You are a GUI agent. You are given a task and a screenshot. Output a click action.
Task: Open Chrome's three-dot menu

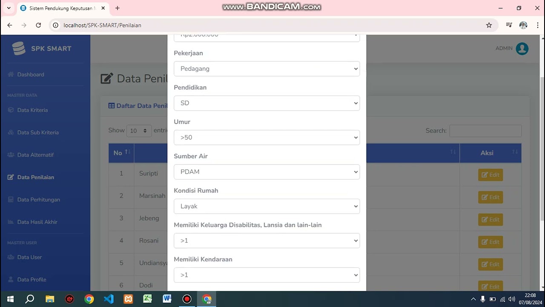[x=537, y=25]
